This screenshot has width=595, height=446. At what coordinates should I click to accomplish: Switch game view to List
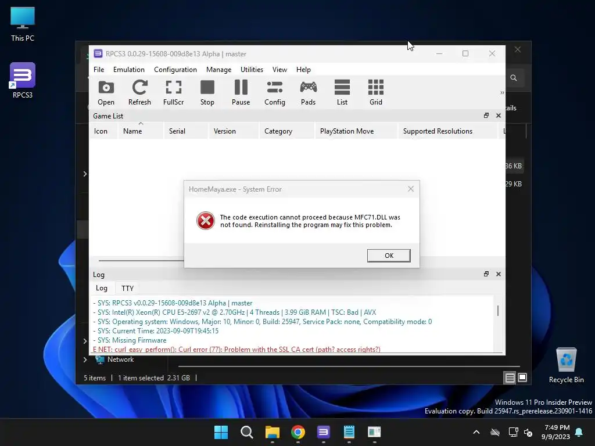(x=342, y=92)
